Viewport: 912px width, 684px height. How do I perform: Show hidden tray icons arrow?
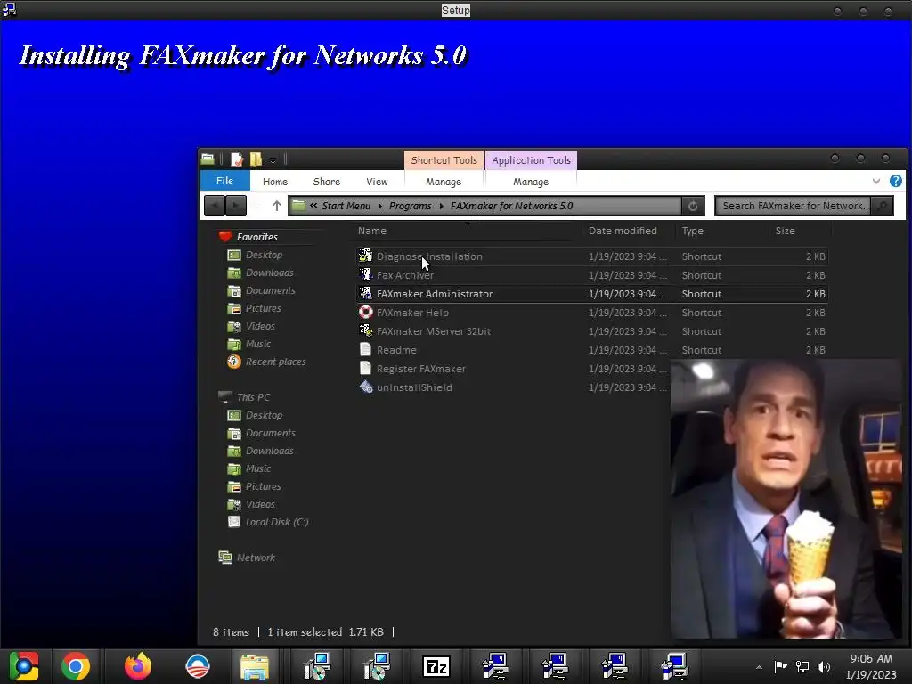tap(759, 667)
